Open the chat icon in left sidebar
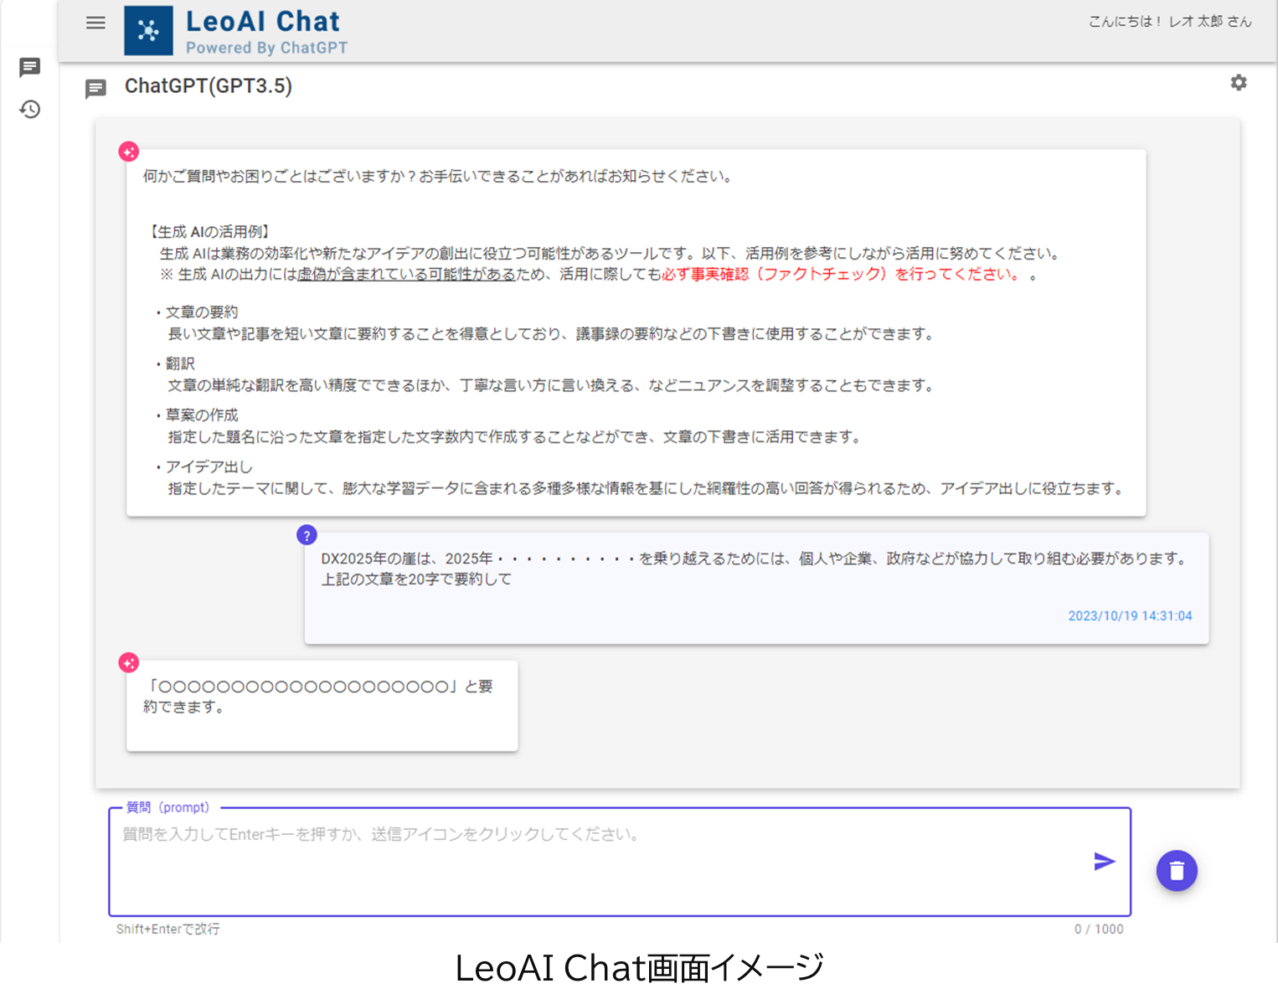Image resolution: width=1278 pixels, height=1004 pixels. coord(30,67)
